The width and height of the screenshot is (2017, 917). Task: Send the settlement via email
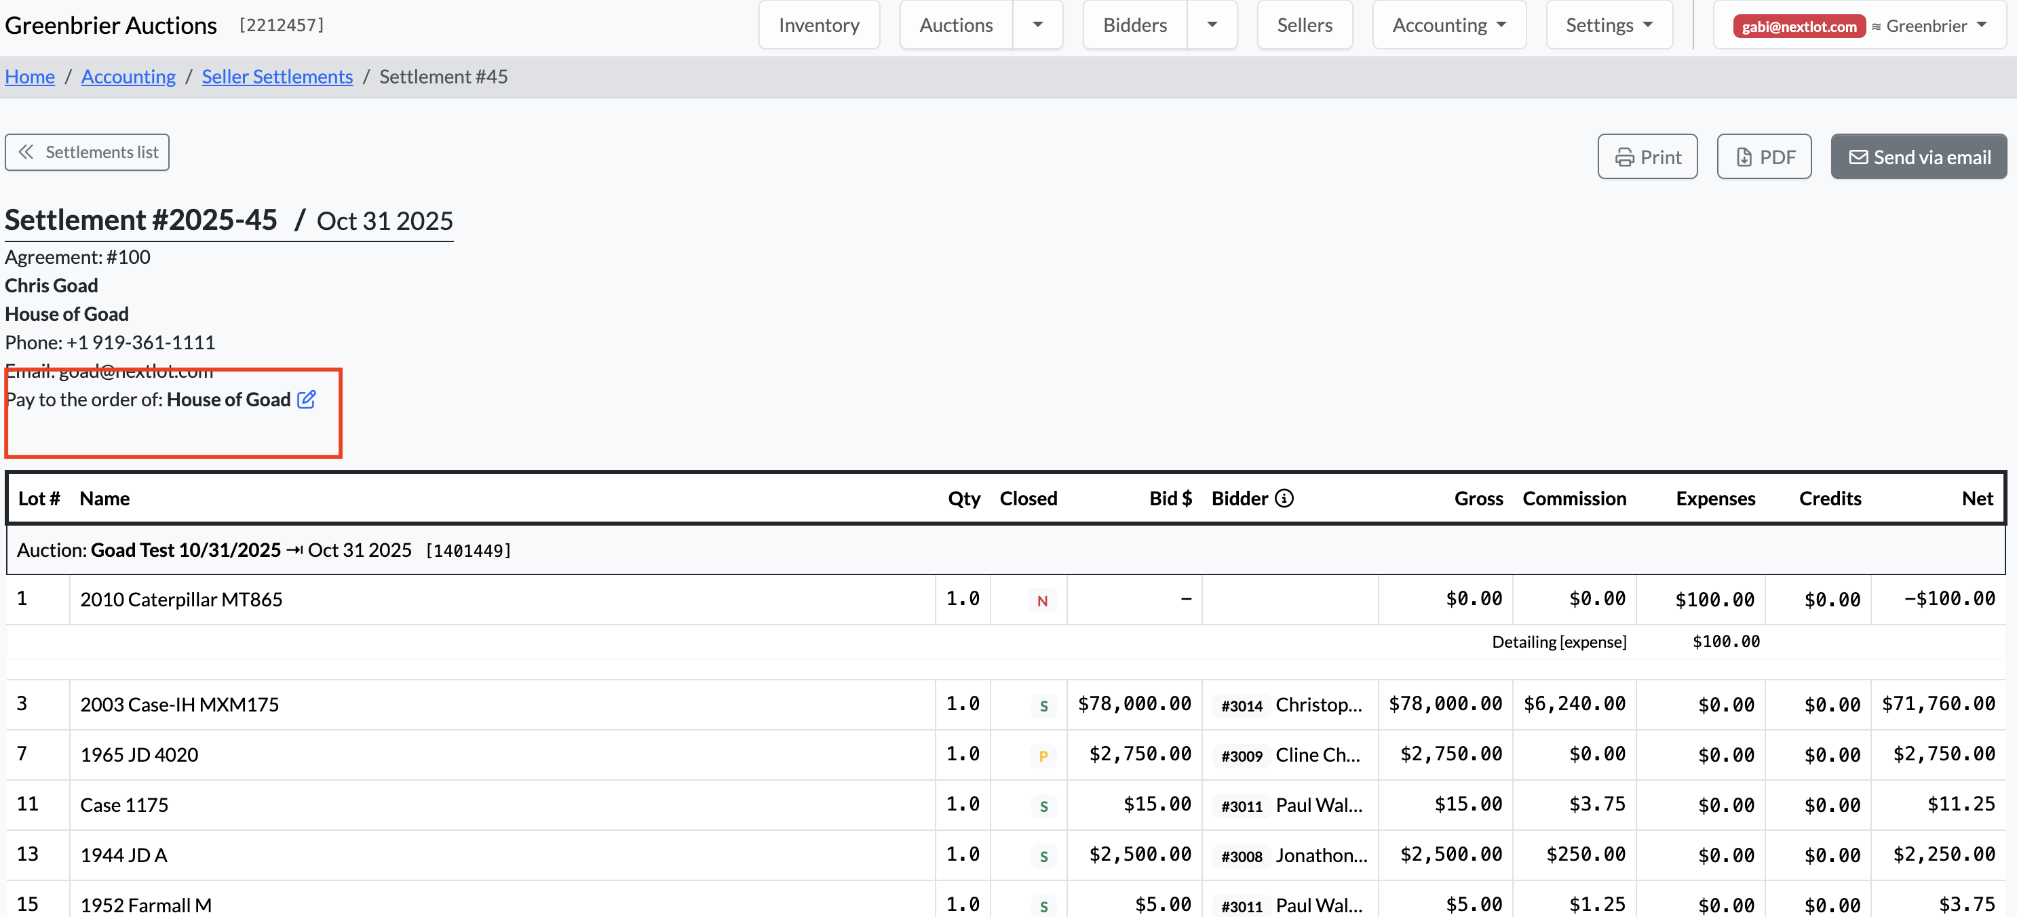[x=1919, y=157]
